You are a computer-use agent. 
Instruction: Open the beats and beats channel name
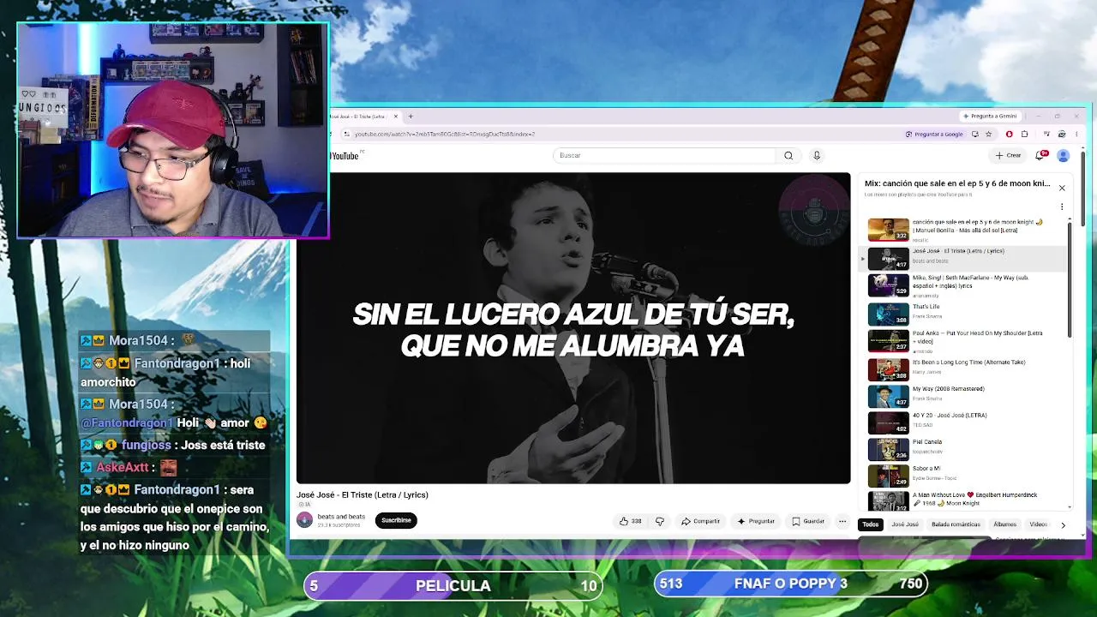341,517
